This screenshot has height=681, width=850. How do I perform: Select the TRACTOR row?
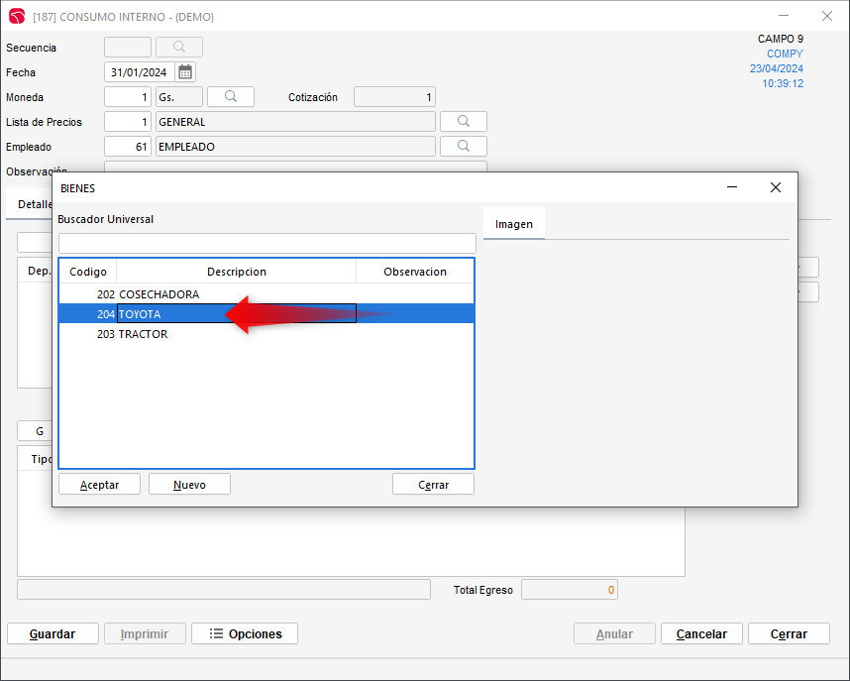tap(144, 334)
